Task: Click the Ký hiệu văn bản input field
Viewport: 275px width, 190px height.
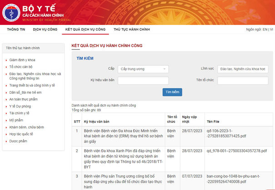Action: (143, 81)
